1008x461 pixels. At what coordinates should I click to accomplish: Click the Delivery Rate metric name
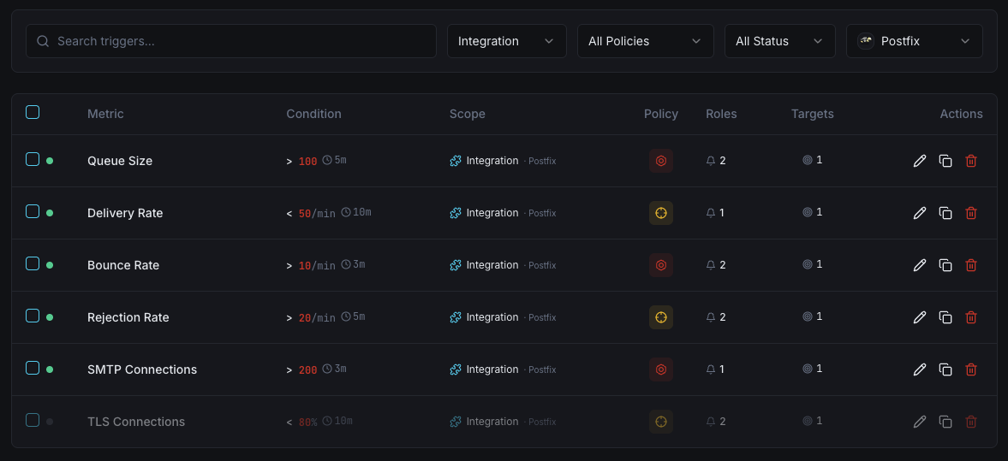125,212
